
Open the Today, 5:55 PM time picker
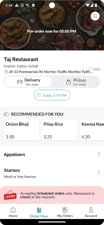tap(52, 95)
